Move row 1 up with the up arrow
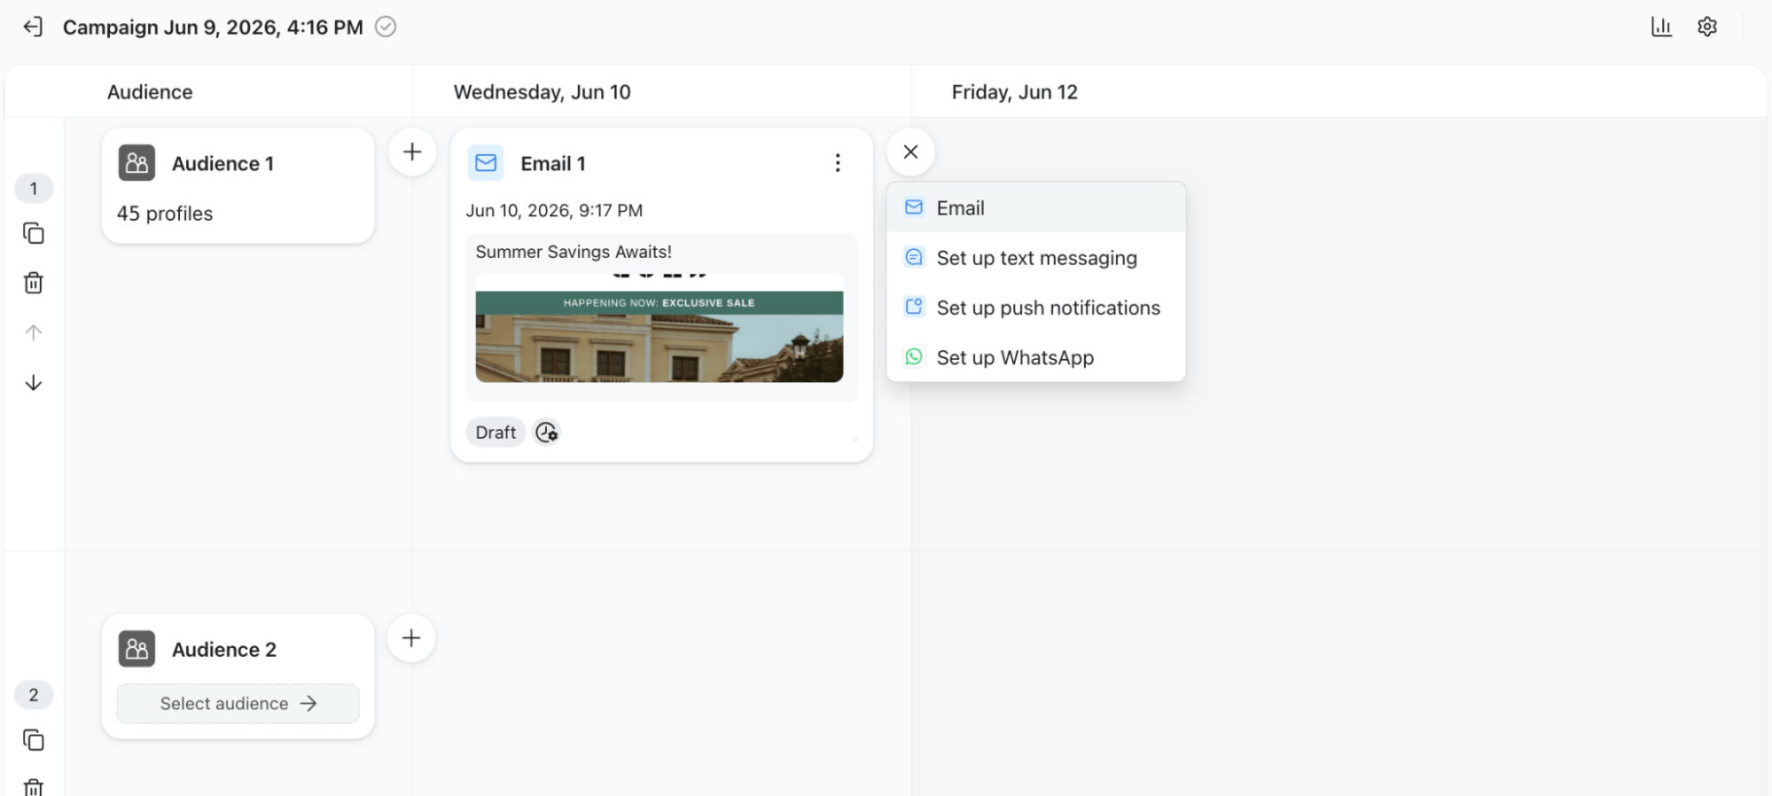1772x796 pixels. (x=34, y=332)
